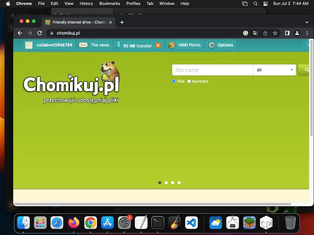Open the translate page icon
The height and width of the screenshot is (235, 314).
click(x=255, y=33)
